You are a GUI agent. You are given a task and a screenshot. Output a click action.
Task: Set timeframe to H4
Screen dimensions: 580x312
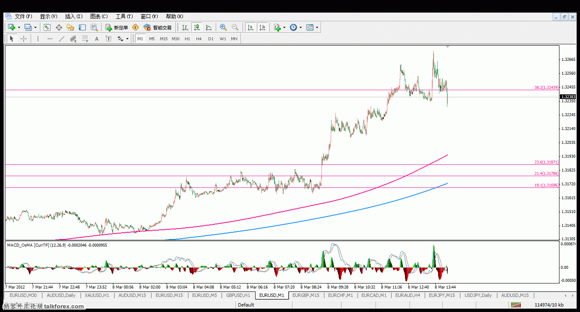(199, 39)
